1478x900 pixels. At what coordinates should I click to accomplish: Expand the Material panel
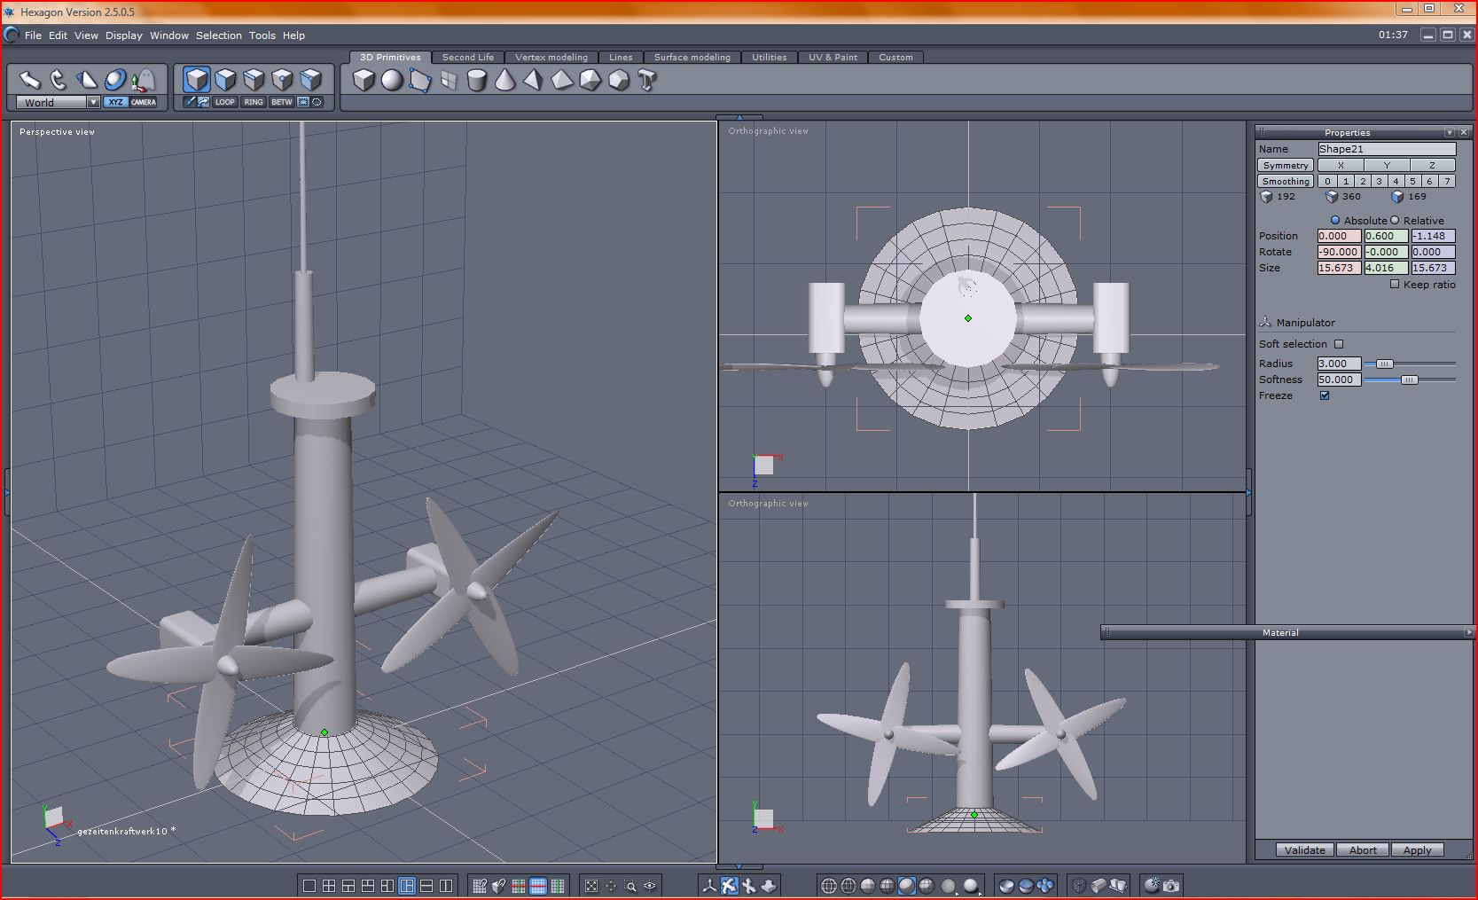coord(1468,632)
